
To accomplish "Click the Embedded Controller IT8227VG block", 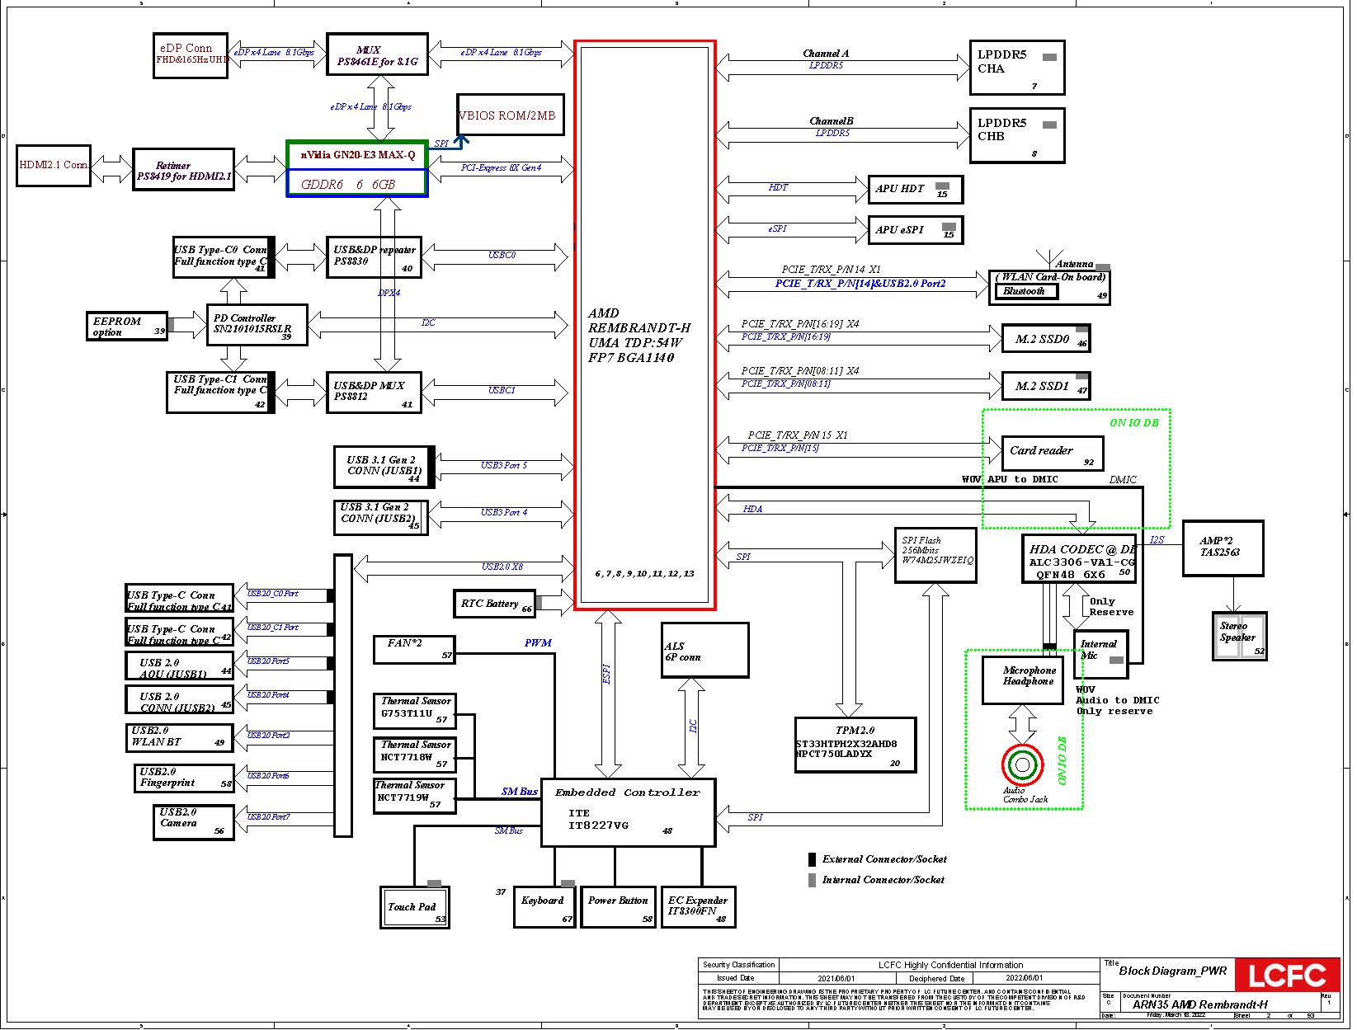I will pyautogui.click(x=628, y=812).
